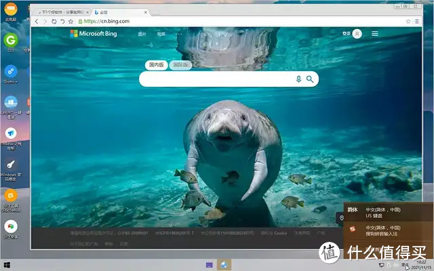Viewport: 434px width, 271px height.
Task: Click the microphone voice search icon
Action: tap(298, 79)
